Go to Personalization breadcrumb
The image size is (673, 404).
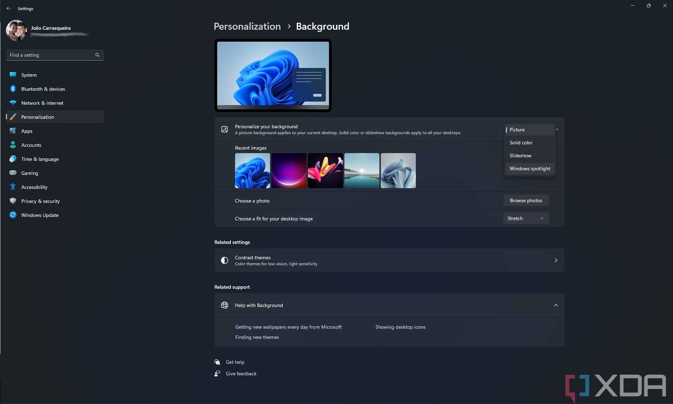(247, 27)
